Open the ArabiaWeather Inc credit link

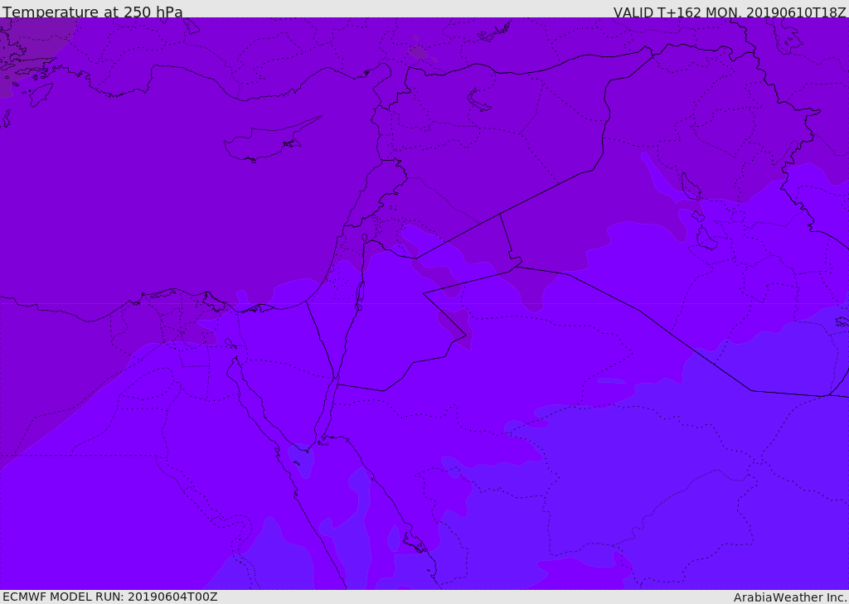pyautogui.click(x=789, y=597)
